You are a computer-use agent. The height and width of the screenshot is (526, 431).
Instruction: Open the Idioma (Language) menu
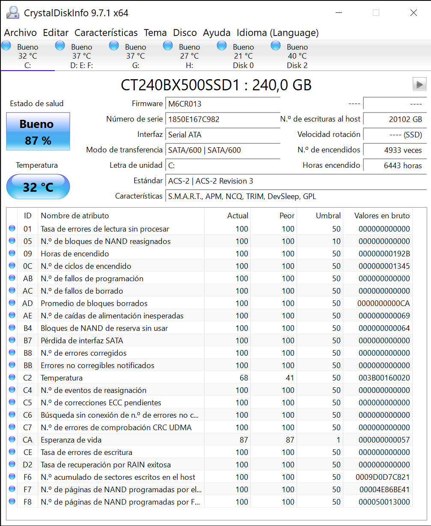[x=277, y=33]
